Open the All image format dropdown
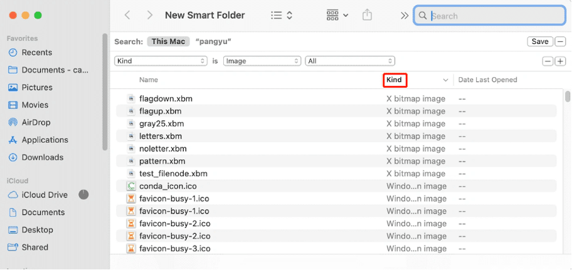572x270 pixels. point(350,61)
